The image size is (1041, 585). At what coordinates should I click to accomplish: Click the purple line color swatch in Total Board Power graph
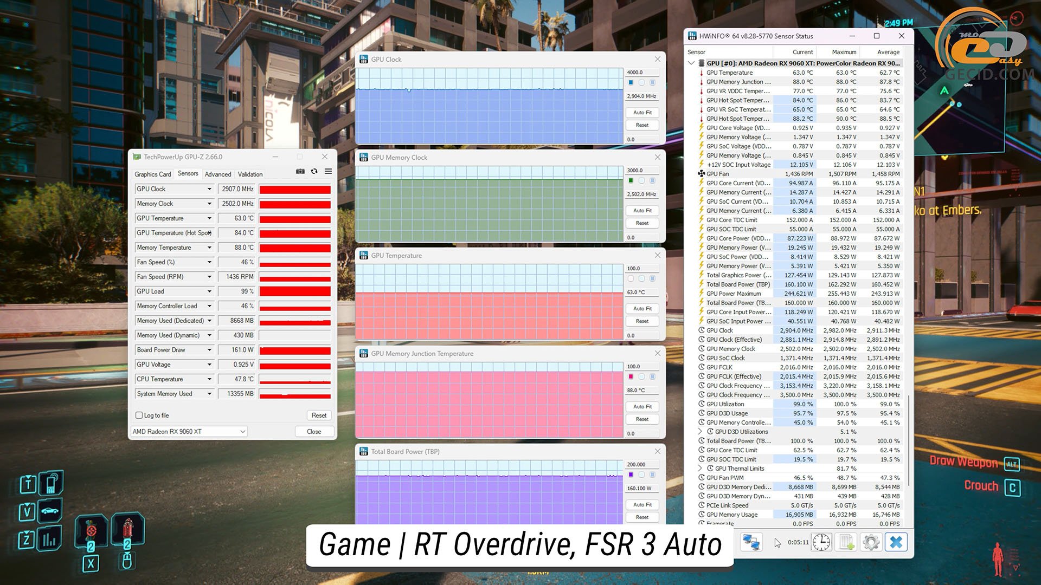[631, 475]
